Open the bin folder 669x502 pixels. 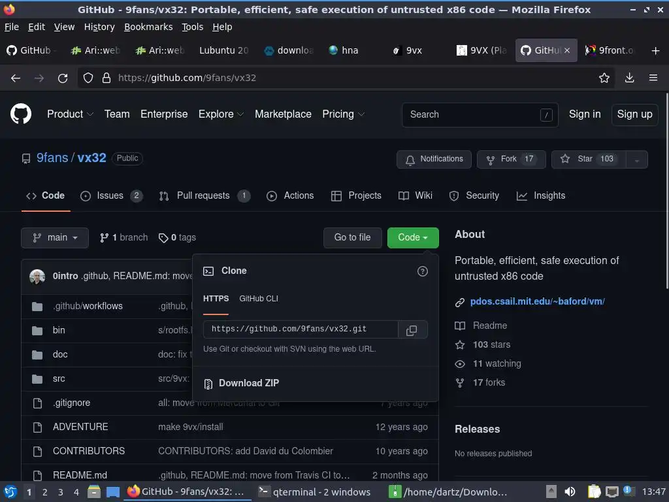[59, 330]
